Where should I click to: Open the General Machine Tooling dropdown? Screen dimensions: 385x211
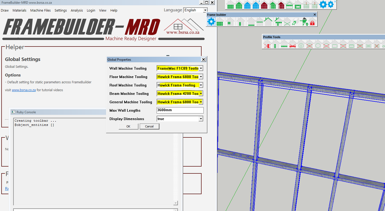[x=201, y=102]
